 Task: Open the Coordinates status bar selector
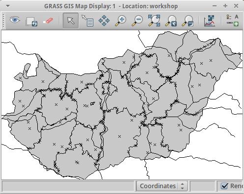[x=162, y=186]
